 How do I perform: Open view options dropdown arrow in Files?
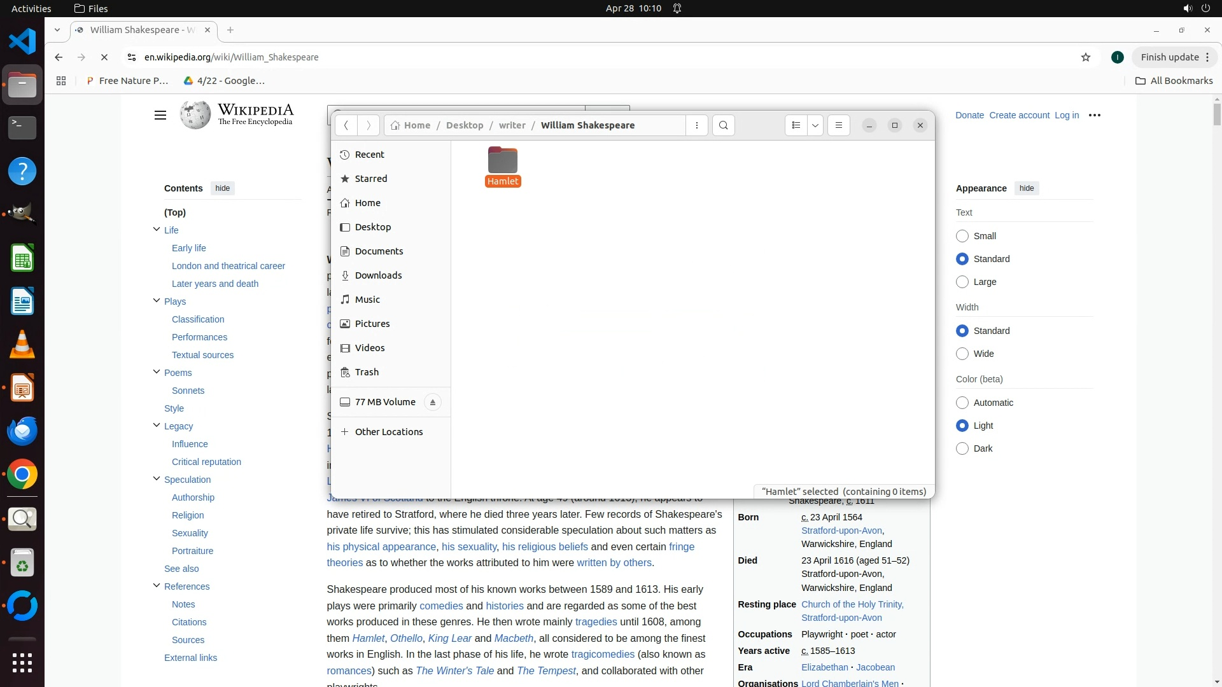(815, 125)
